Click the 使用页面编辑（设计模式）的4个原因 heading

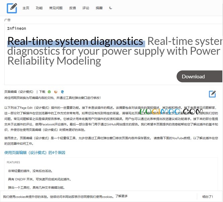(35, 153)
